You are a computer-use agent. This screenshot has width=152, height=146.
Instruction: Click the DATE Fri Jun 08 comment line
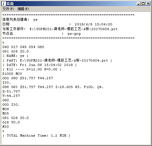[40, 65]
